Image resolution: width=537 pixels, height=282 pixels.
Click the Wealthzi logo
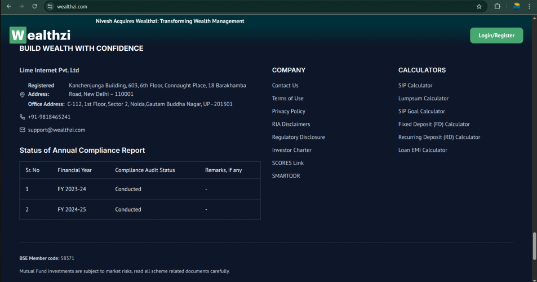coord(40,35)
